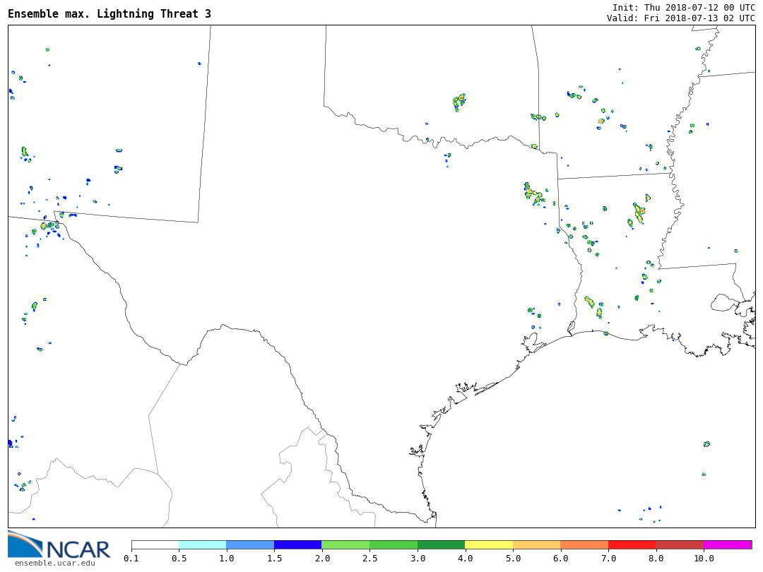The width and height of the screenshot is (763, 572).
Task: Open the ensemble.ucar.edu link text
Action: (54, 563)
